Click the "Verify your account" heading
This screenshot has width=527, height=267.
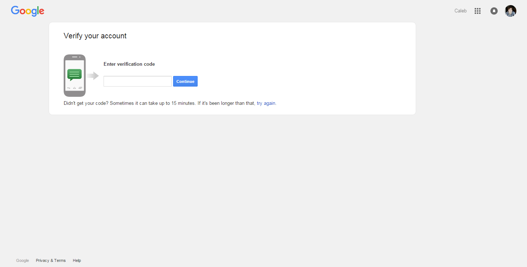[95, 36]
